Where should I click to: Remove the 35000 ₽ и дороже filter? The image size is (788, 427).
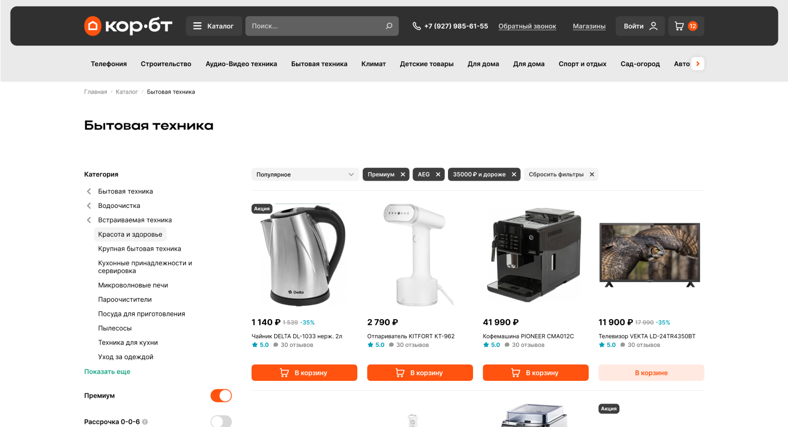tap(514, 175)
